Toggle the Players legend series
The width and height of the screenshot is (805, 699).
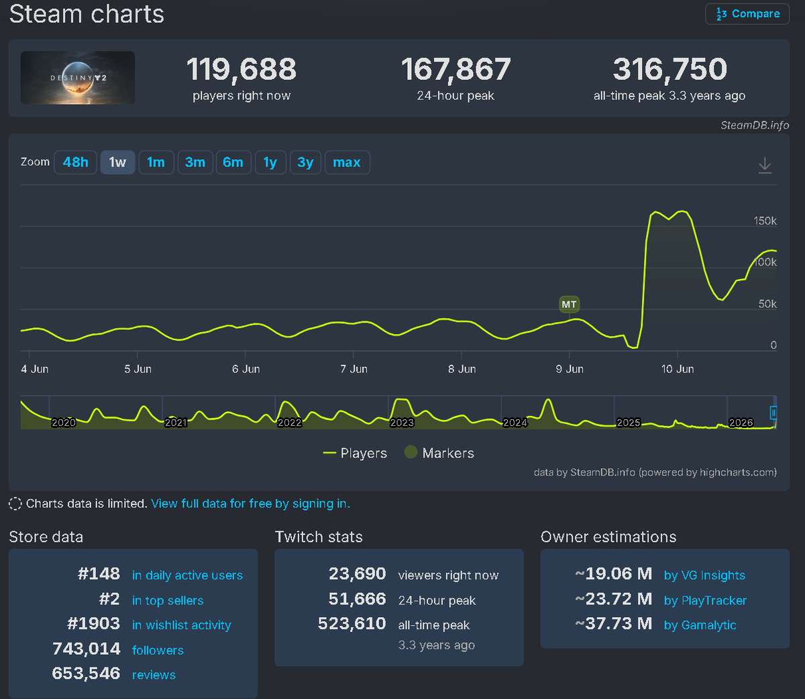point(355,453)
